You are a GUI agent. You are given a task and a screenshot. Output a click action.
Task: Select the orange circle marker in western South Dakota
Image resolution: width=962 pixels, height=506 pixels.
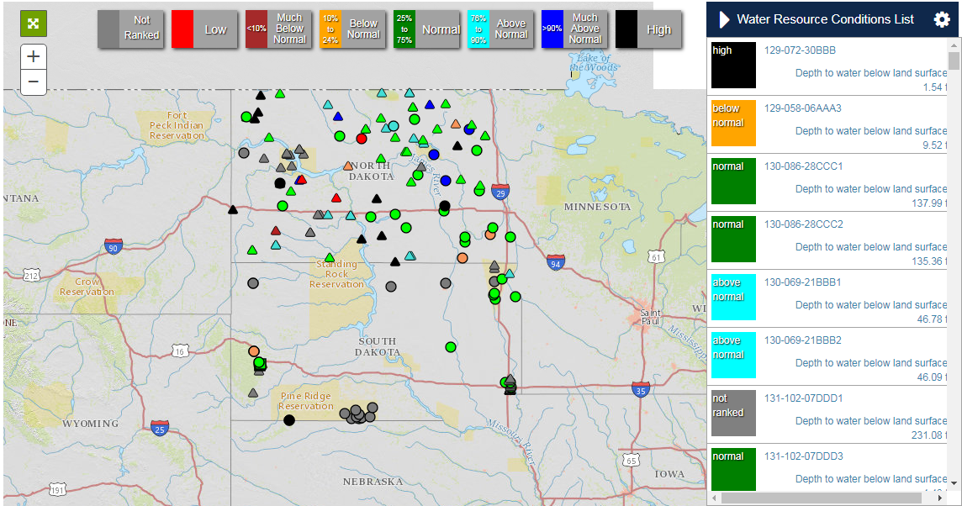(x=254, y=351)
